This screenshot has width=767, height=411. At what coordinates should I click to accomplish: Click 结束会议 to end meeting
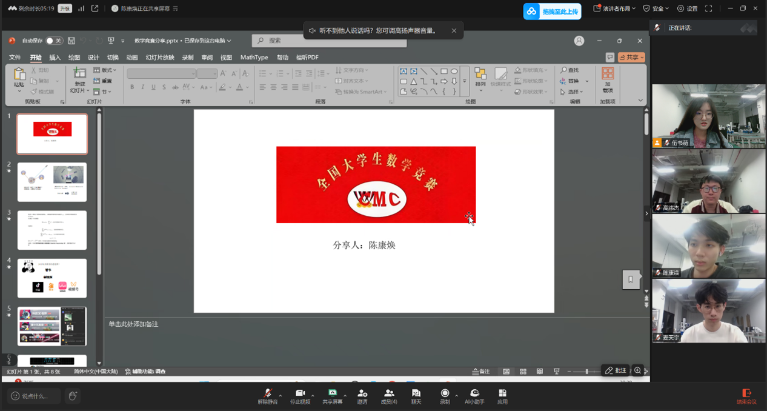pos(746,396)
